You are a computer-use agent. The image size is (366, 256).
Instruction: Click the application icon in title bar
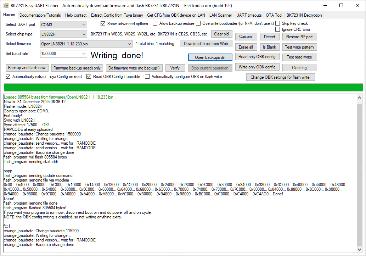point(6,5)
